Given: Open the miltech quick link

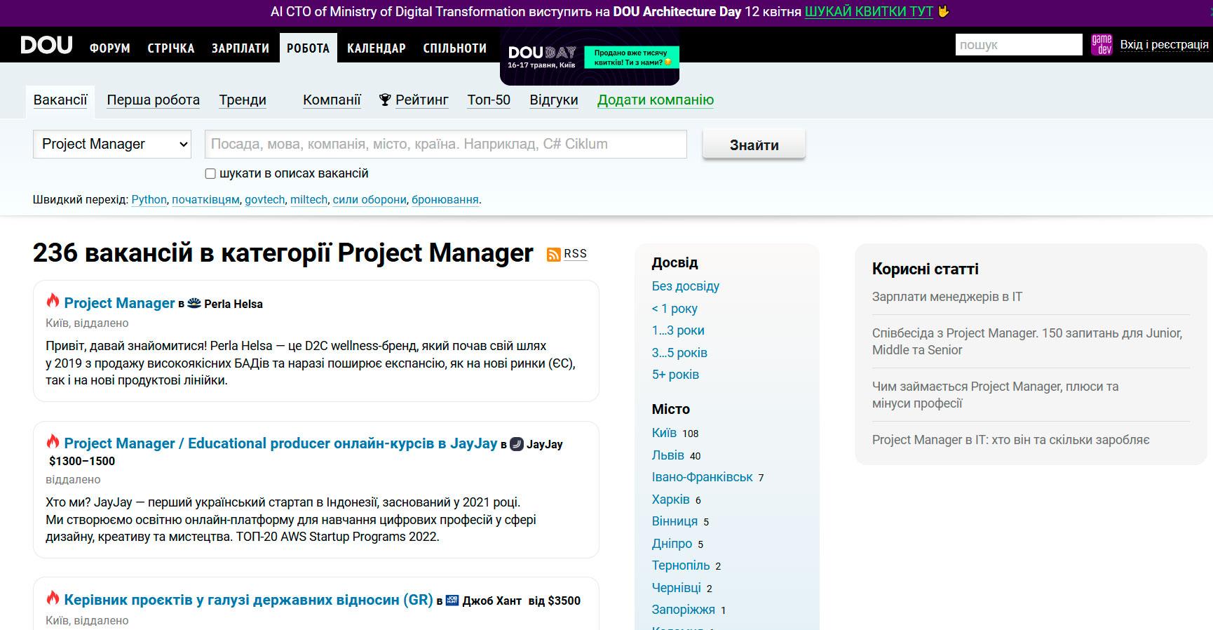Looking at the screenshot, I should pos(309,200).
